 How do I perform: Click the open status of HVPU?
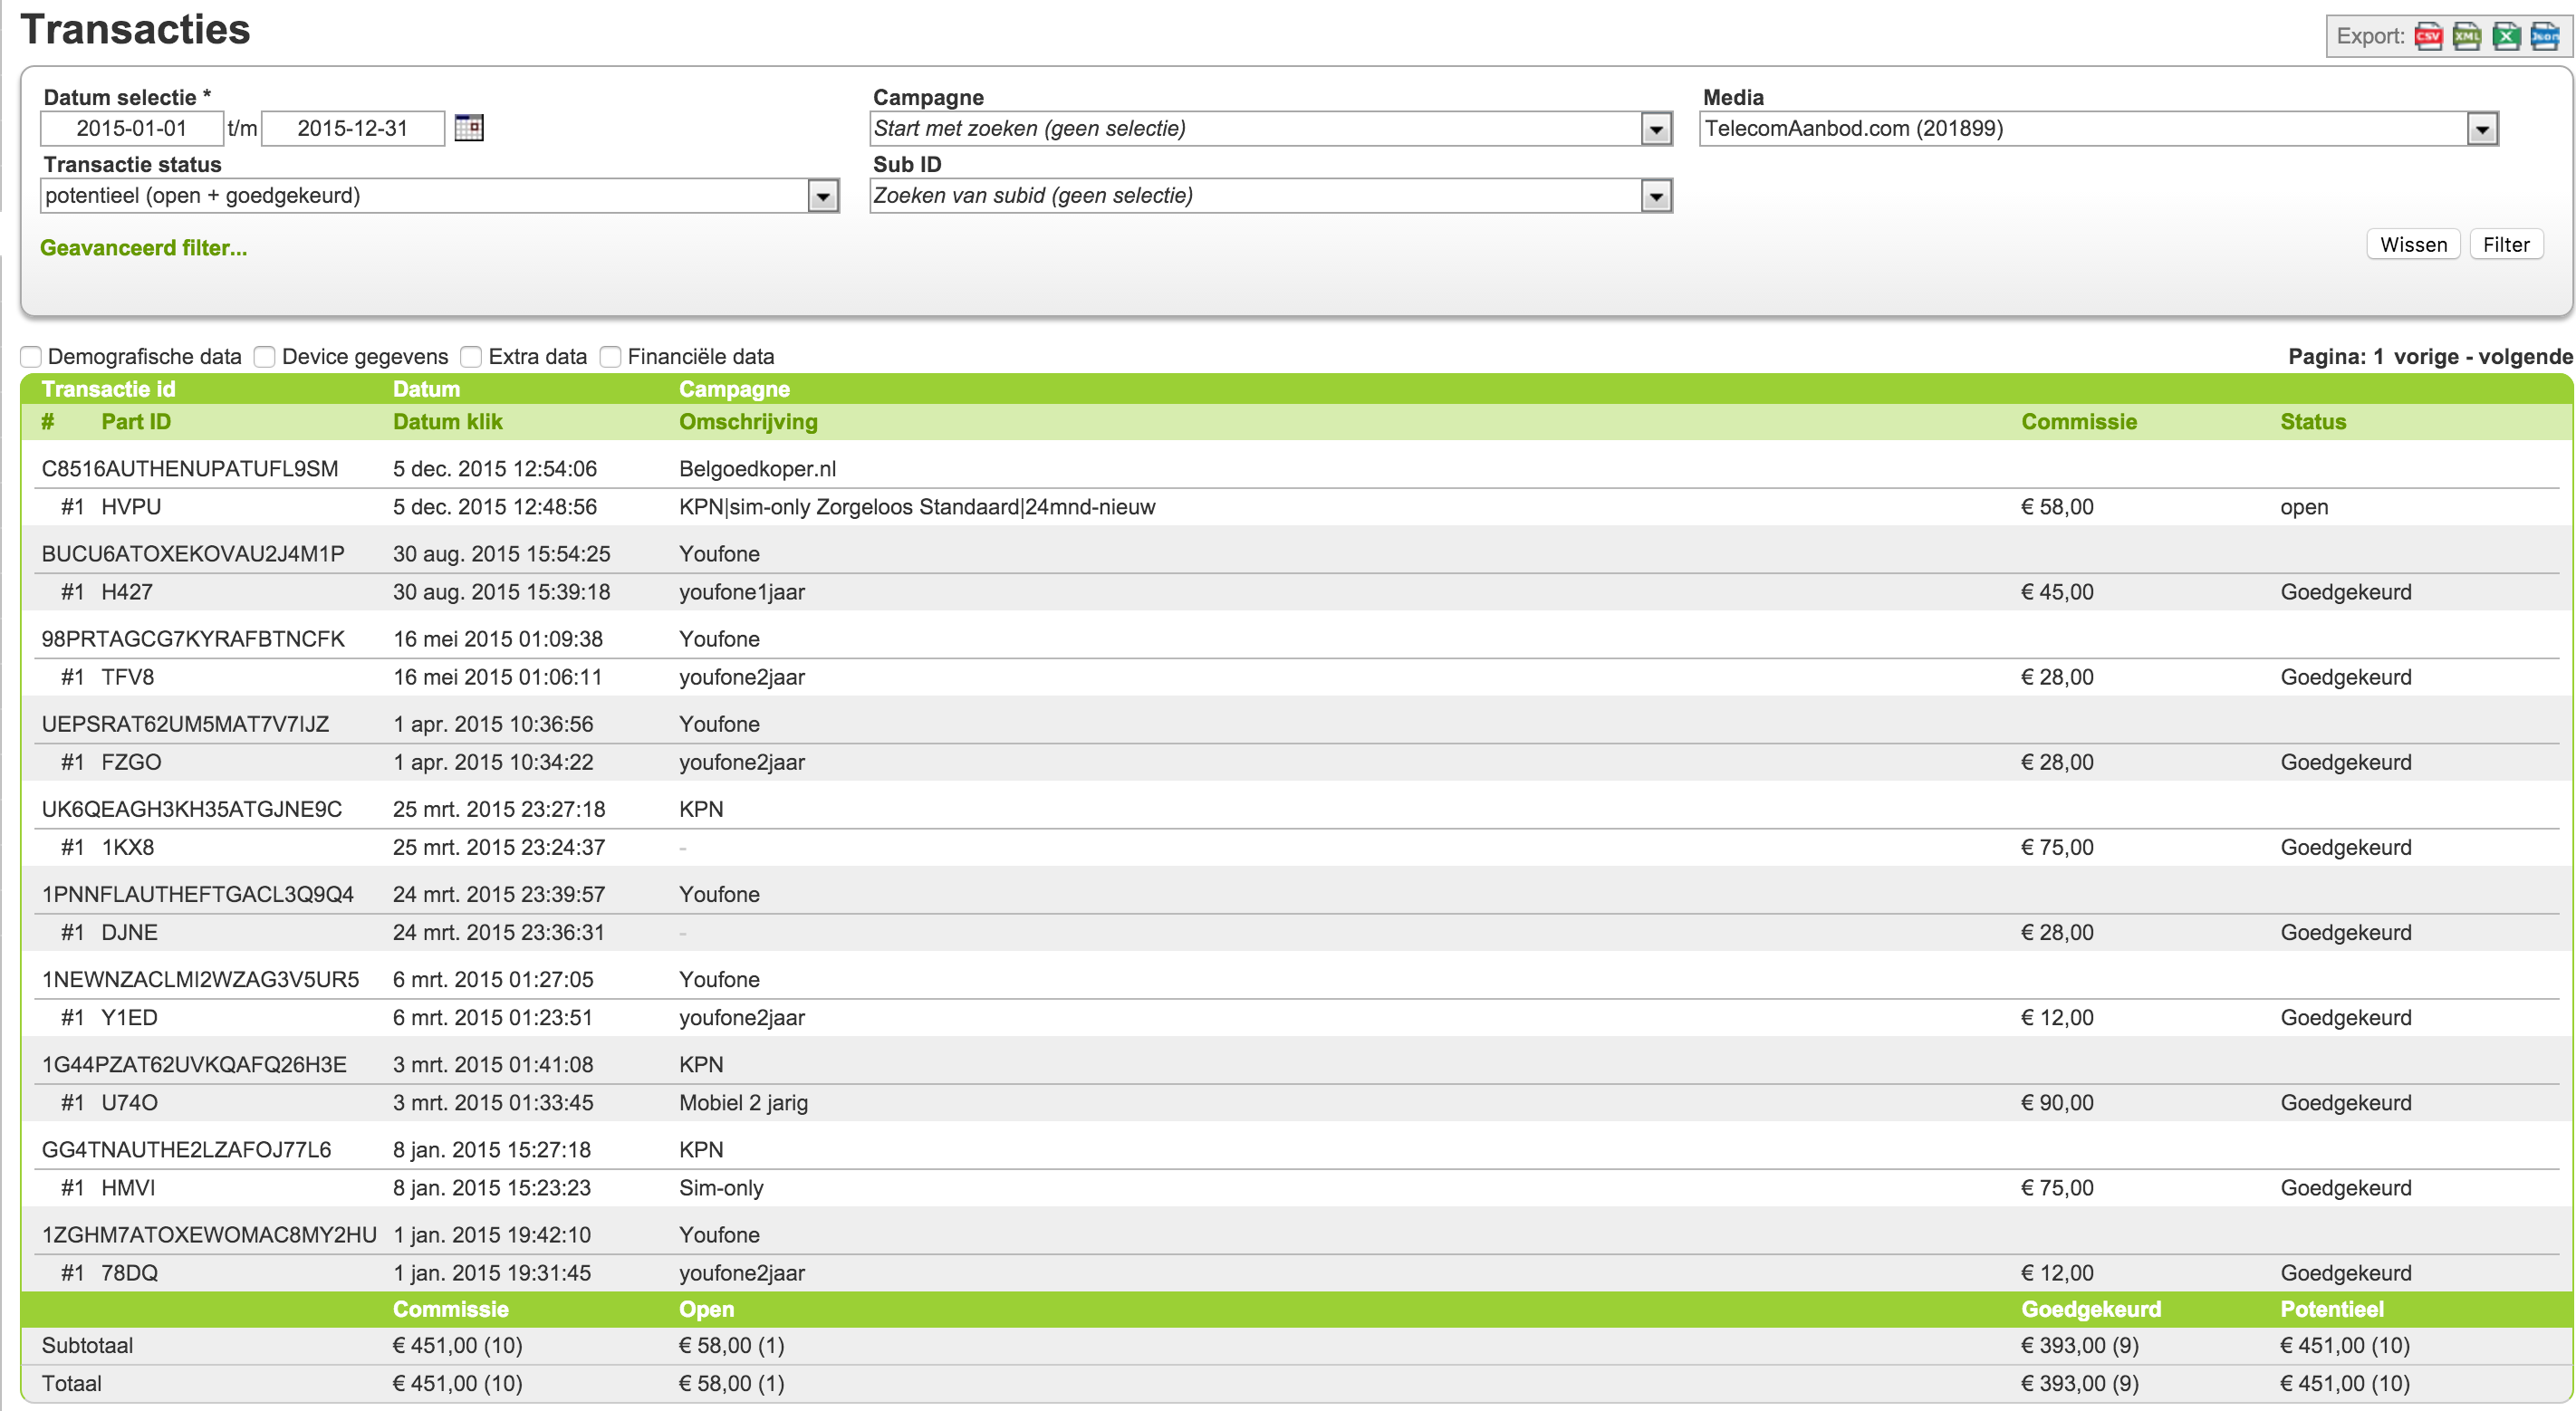tap(2304, 507)
